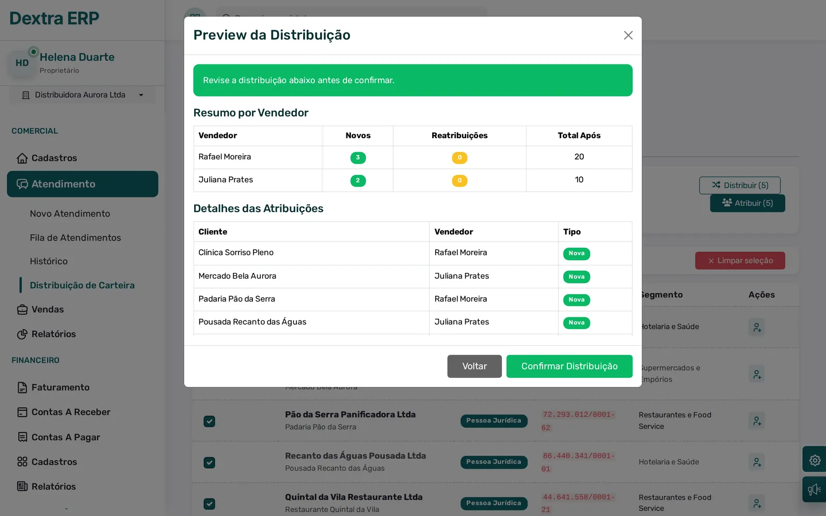Assign seller icon for Pão da Serra row
This screenshot has height=516, width=826.
757,421
